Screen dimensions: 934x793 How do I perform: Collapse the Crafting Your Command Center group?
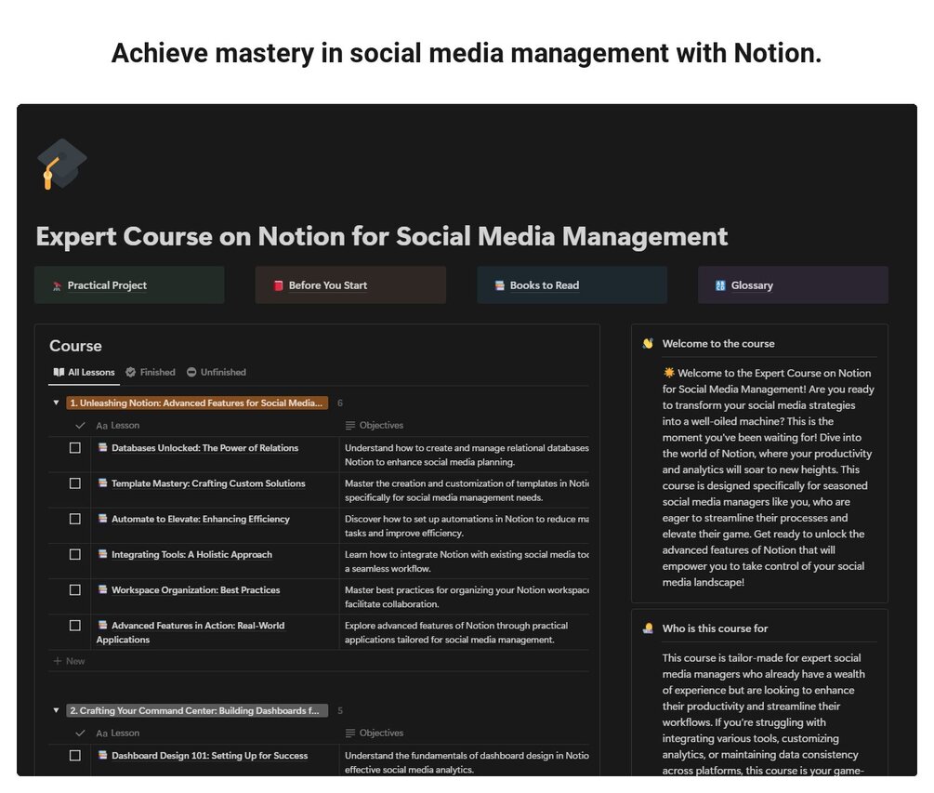pyautogui.click(x=56, y=711)
